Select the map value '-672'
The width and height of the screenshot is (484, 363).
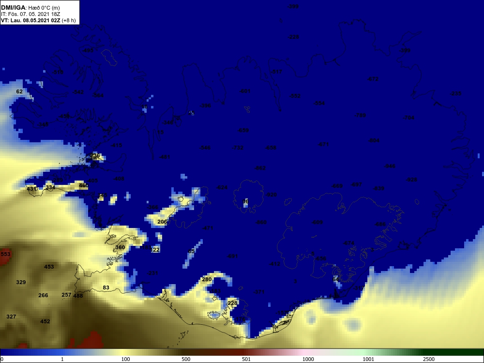(373, 79)
